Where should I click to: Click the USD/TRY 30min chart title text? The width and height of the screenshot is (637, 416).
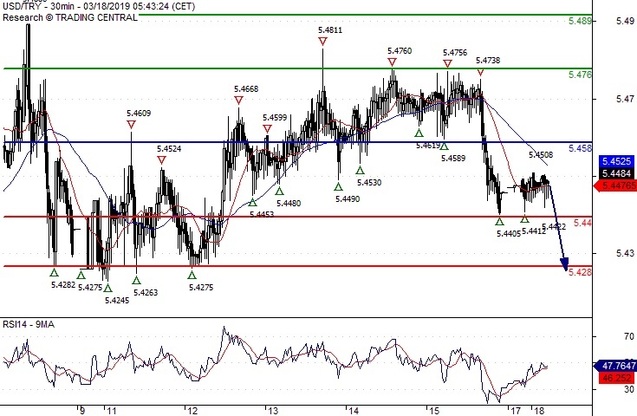pos(99,6)
